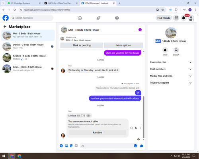Click Mel's avatar beside Wednesday message
Viewport: 199px width, 159px height.
63,70
